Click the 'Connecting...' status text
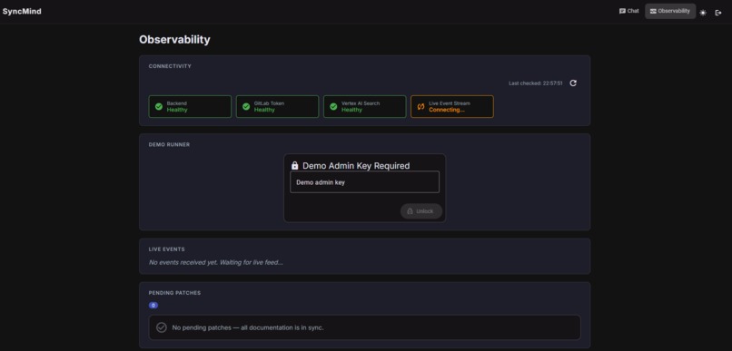 [x=447, y=110]
